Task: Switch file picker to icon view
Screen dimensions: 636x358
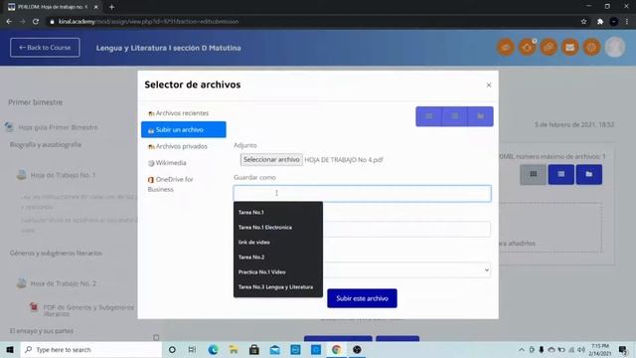Action: [428, 116]
